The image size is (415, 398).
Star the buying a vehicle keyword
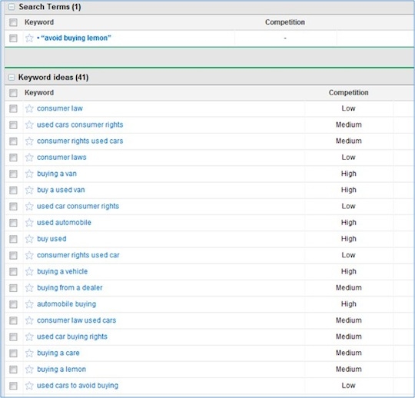[x=29, y=271]
